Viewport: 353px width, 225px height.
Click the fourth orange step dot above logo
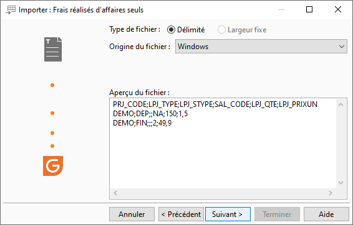[52, 146]
